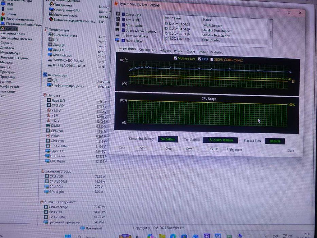Select Електроживлення power icon in sidebar
This screenshot has width=317, height=238.
pyautogui.click(x=3, y=19)
